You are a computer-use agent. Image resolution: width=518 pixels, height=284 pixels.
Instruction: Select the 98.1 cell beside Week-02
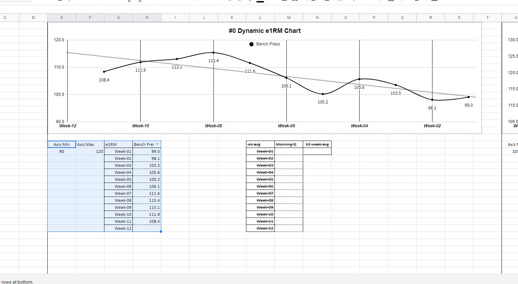point(147,158)
